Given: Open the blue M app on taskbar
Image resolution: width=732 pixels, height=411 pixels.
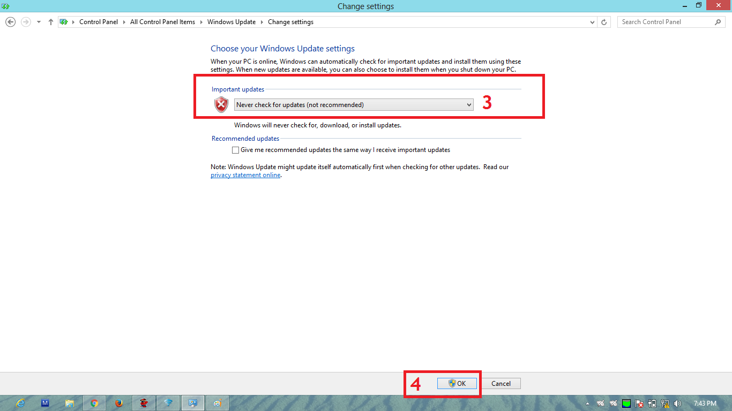Looking at the screenshot, I should coord(45,403).
